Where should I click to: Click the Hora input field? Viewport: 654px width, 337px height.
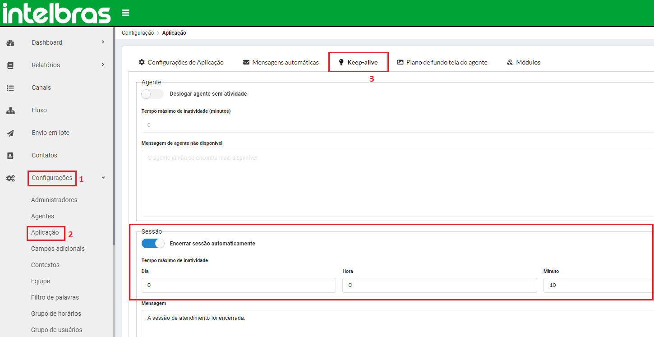(440, 285)
